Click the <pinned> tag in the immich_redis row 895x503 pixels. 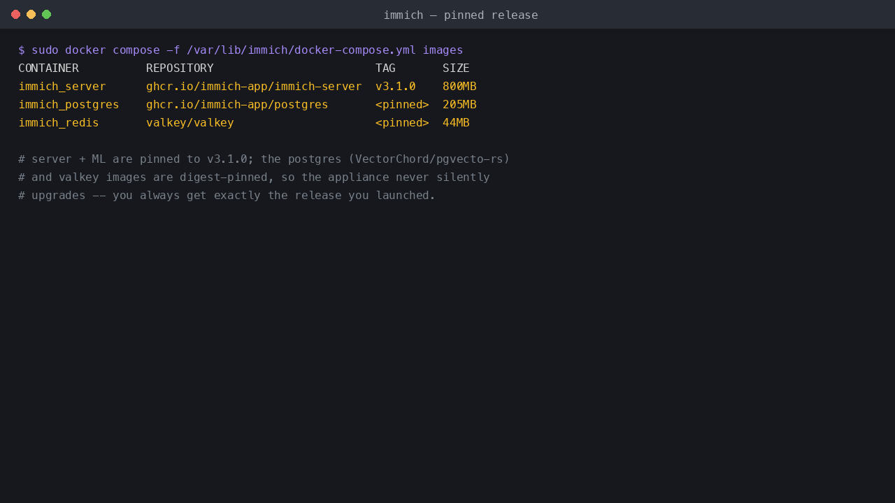tap(402, 123)
